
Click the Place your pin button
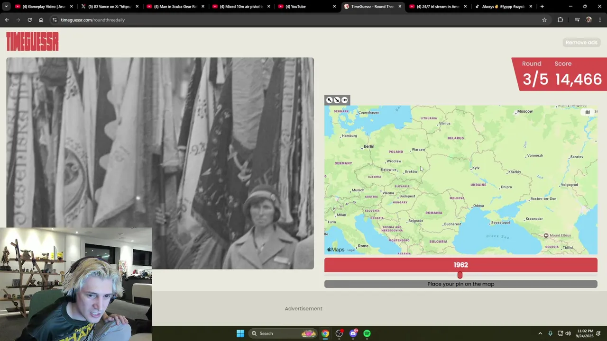tap(460, 284)
